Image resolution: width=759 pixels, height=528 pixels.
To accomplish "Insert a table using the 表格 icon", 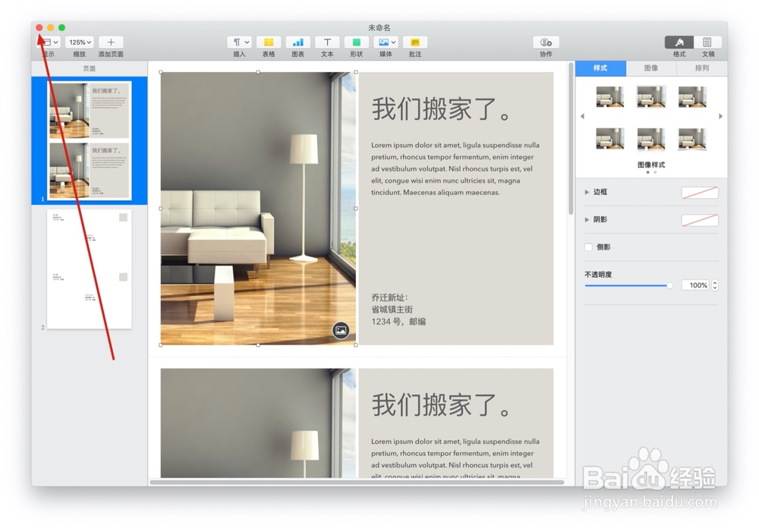I will pyautogui.click(x=269, y=42).
